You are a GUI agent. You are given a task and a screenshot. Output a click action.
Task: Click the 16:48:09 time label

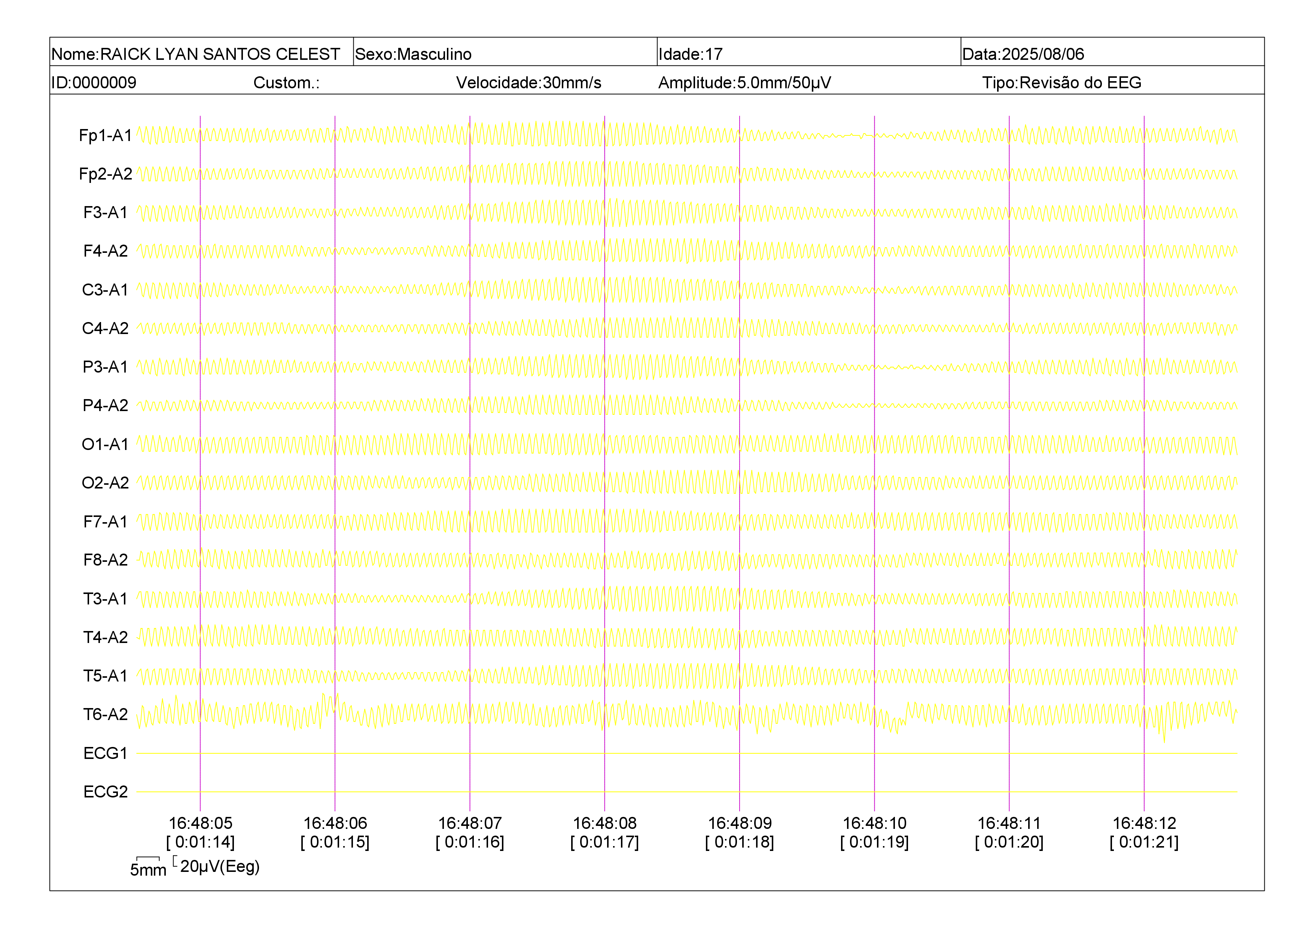point(740,823)
